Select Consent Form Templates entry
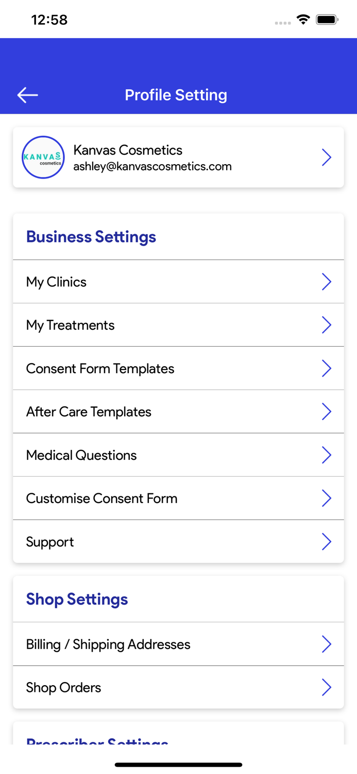 pyautogui.click(x=100, y=368)
